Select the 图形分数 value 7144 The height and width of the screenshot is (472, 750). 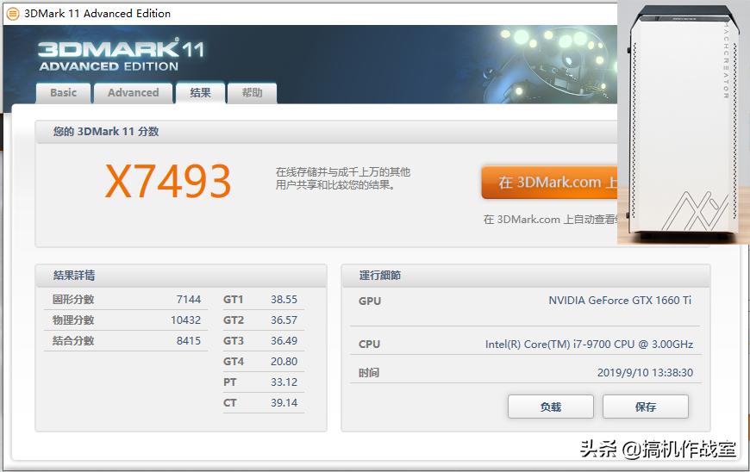(x=189, y=300)
